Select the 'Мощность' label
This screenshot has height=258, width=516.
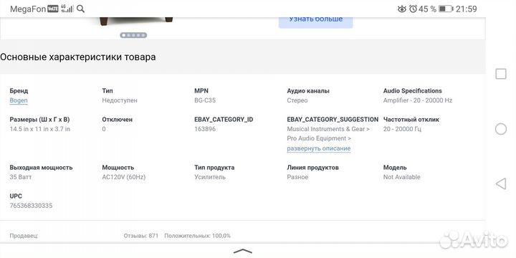(118, 168)
